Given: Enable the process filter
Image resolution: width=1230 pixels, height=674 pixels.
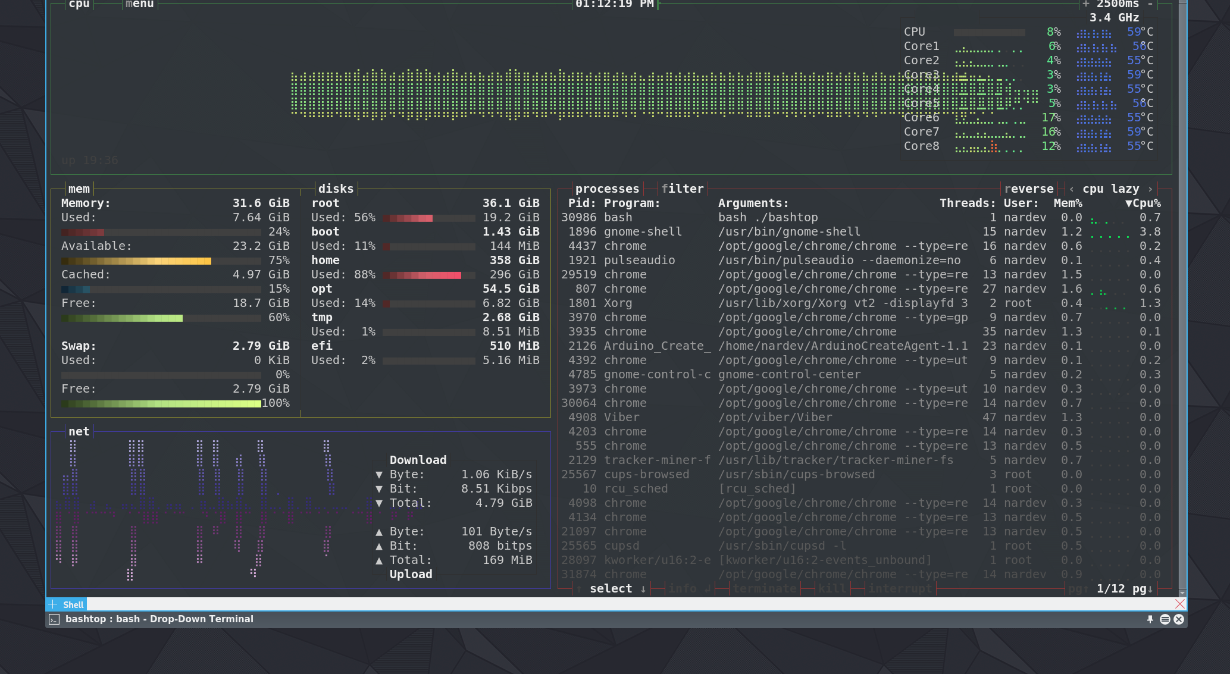Looking at the screenshot, I should [x=683, y=189].
